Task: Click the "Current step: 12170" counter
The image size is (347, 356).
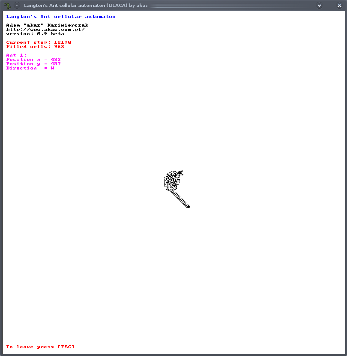Action: [x=39, y=42]
